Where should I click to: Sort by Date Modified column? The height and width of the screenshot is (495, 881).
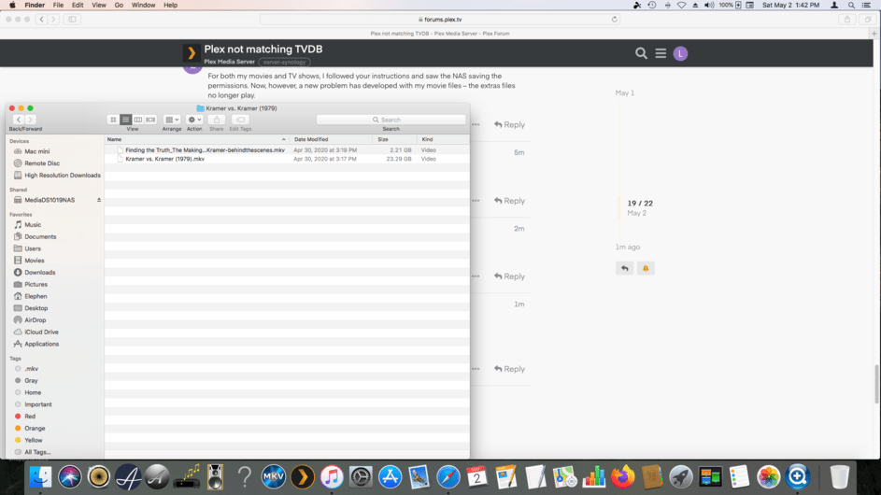click(x=331, y=139)
